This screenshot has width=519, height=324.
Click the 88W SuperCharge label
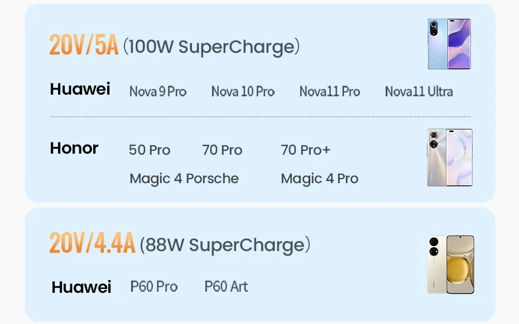224,245
